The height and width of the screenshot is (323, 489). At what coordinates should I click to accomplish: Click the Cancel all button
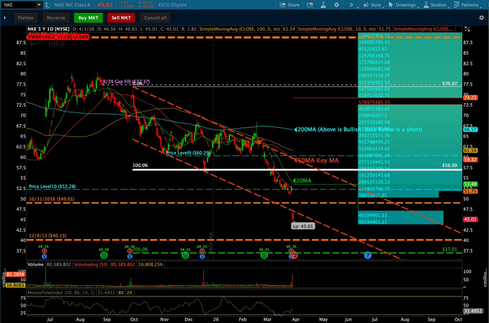click(x=155, y=18)
